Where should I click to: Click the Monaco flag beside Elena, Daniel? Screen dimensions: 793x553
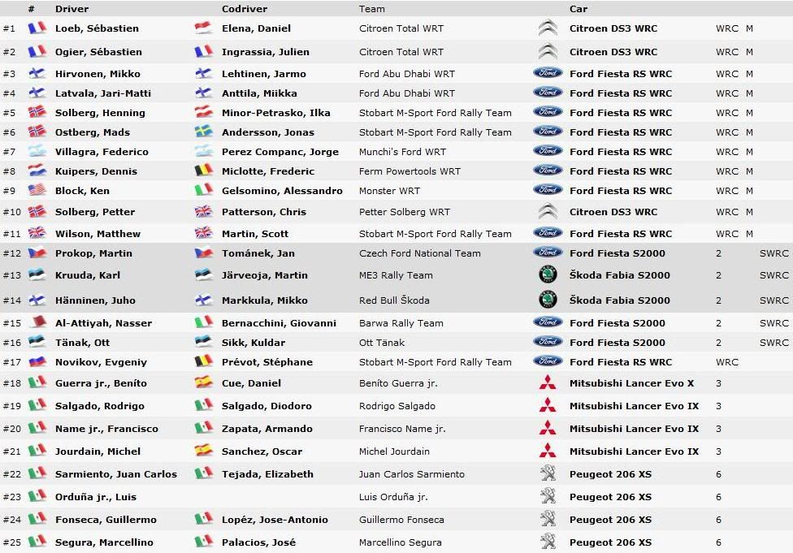tap(203, 28)
